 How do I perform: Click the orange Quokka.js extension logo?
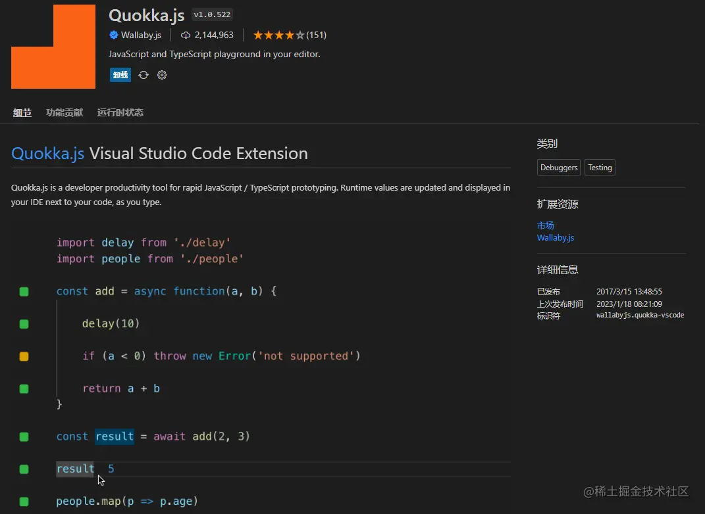click(53, 47)
